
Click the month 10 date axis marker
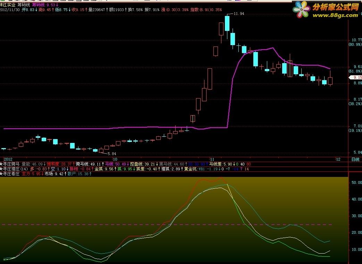pos(115,159)
